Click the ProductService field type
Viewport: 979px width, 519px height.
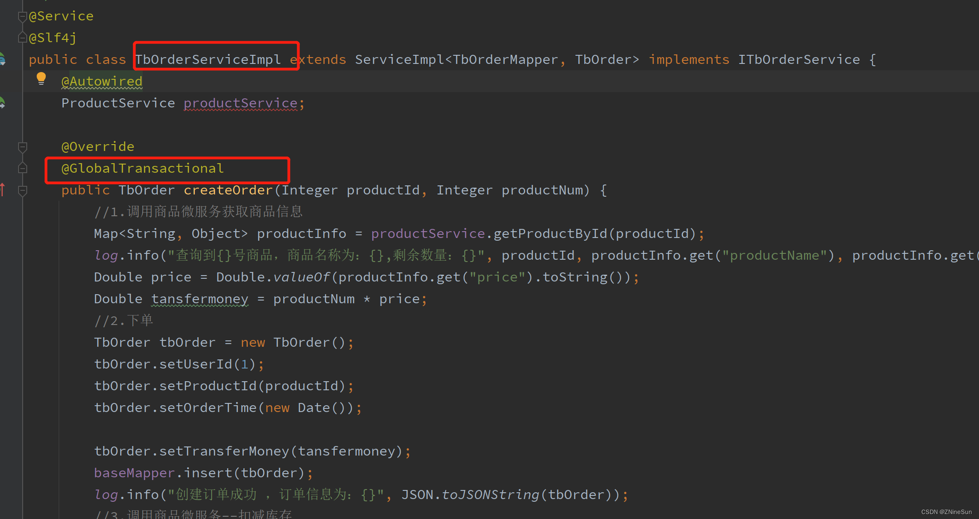pyautogui.click(x=118, y=103)
